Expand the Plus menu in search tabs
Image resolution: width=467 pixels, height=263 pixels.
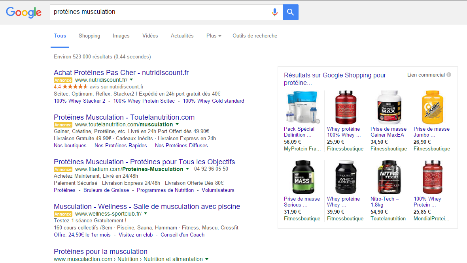tap(214, 36)
